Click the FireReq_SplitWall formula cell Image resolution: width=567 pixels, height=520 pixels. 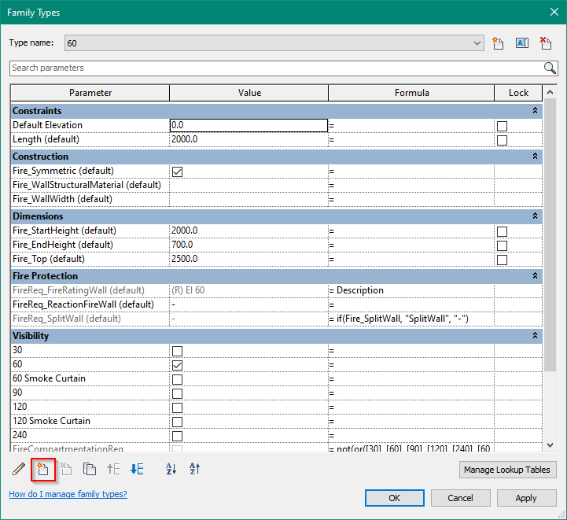tap(411, 319)
